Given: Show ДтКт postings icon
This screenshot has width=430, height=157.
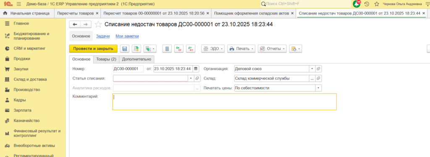Looking at the screenshot, I should pyautogui.click(x=191, y=49).
